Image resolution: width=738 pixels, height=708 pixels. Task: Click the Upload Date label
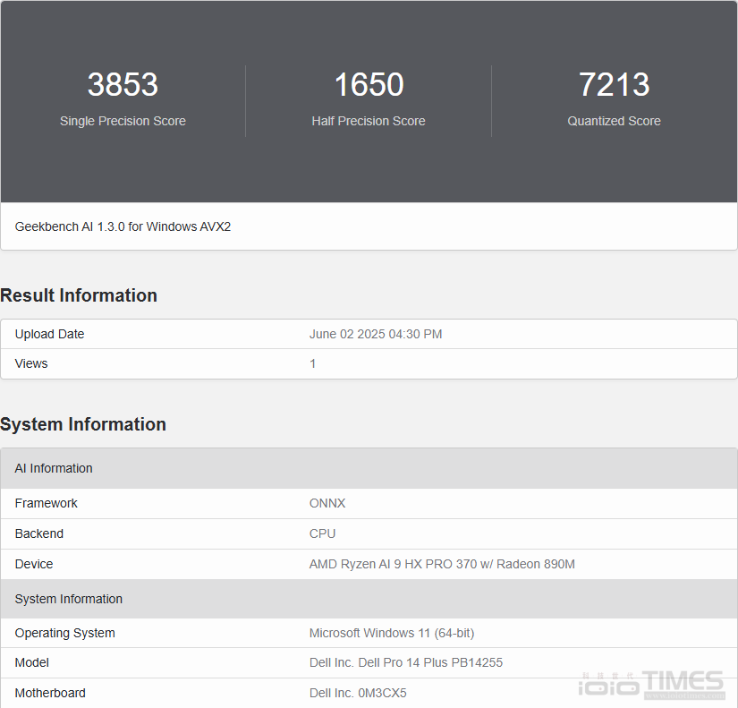49,334
